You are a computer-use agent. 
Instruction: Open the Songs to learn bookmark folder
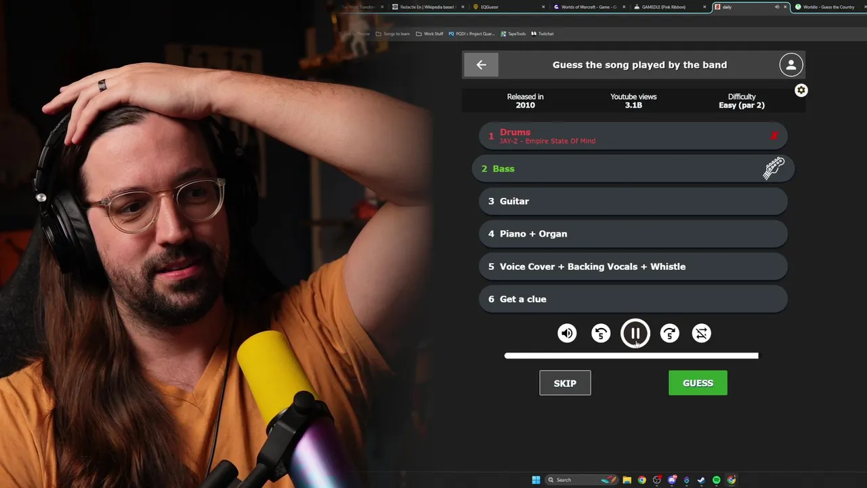point(393,33)
